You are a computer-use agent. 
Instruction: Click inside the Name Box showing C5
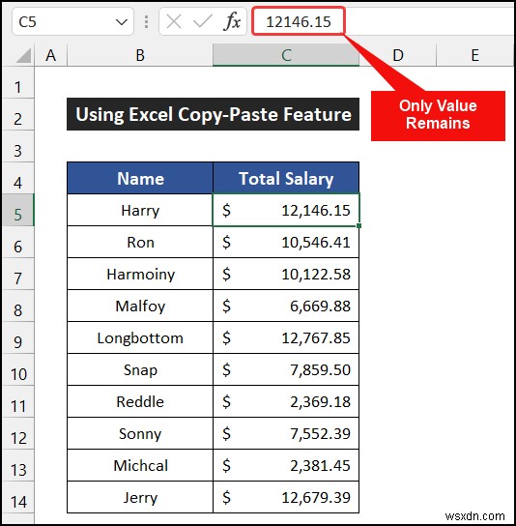[64, 22]
